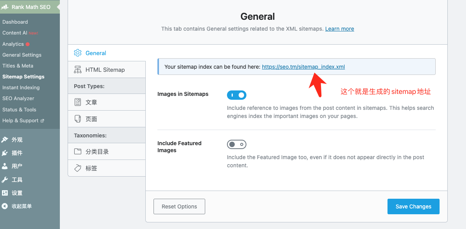Open Titles & Meta menu item
The height and width of the screenshot is (229, 466).
(18, 66)
